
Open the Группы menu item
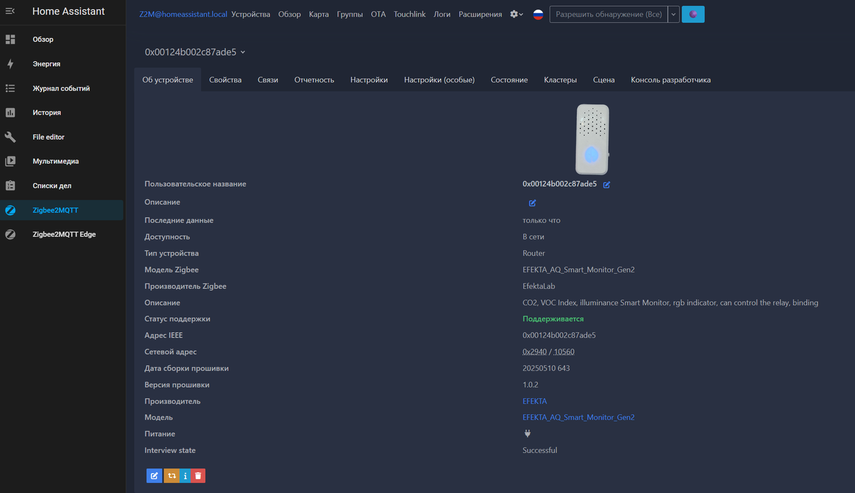(350, 14)
